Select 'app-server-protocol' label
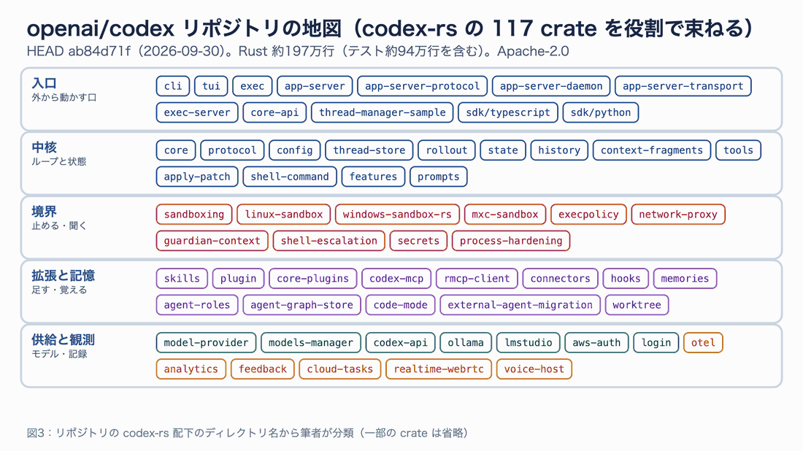The image size is (803, 451). 423,86
